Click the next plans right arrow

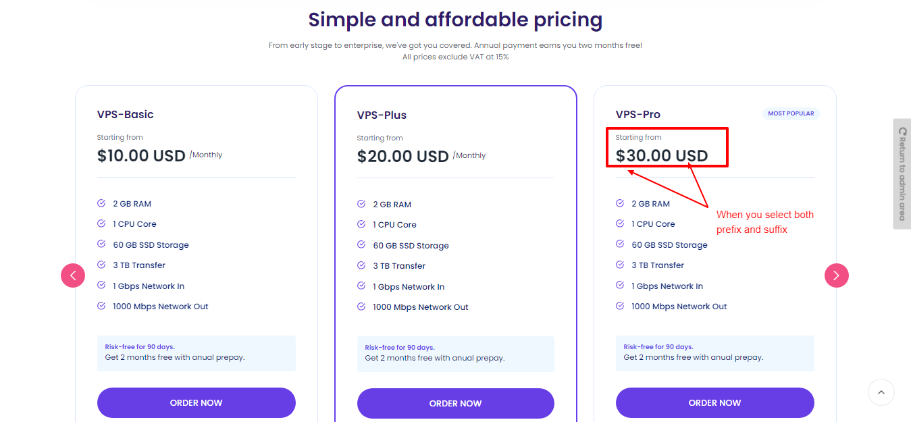click(836, 275)
